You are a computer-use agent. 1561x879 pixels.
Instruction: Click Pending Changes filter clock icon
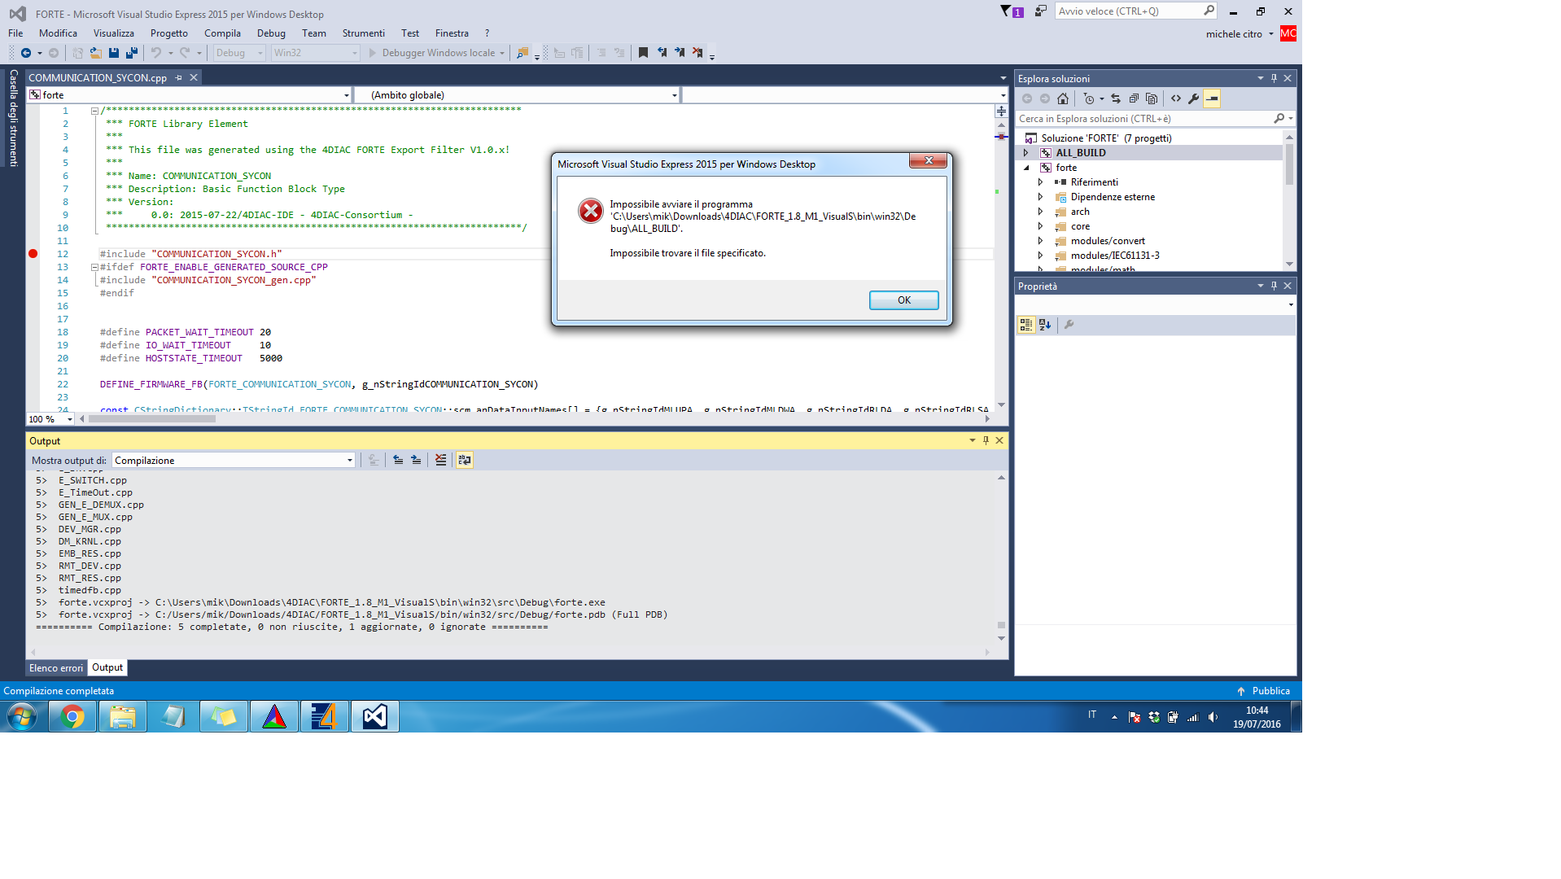pos(1089,98)
